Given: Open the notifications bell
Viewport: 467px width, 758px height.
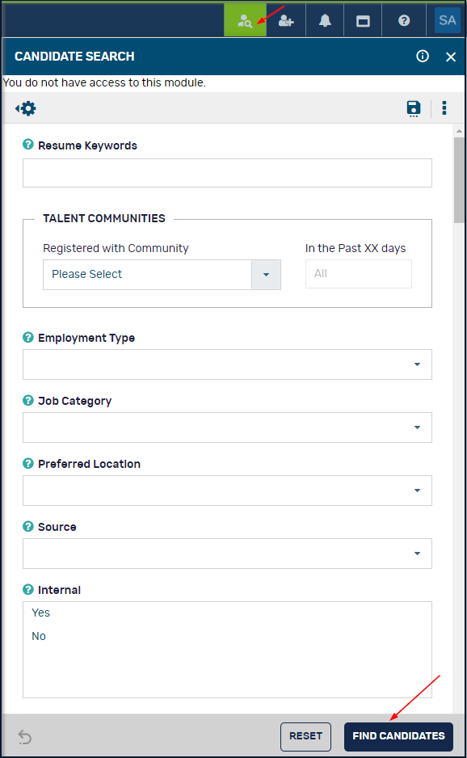Looking at the screenshot, I should (x=325, y=21).
